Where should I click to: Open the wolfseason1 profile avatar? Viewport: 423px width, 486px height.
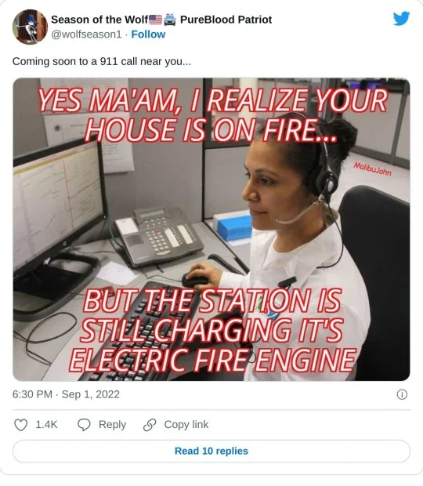(30, 27)
